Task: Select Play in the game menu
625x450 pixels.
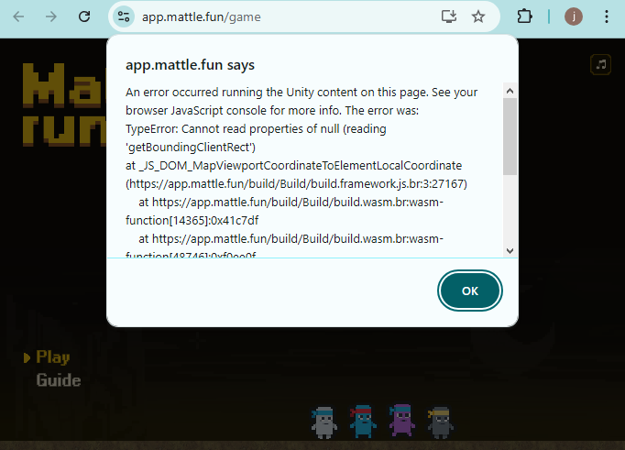Action: click(52, 357)
